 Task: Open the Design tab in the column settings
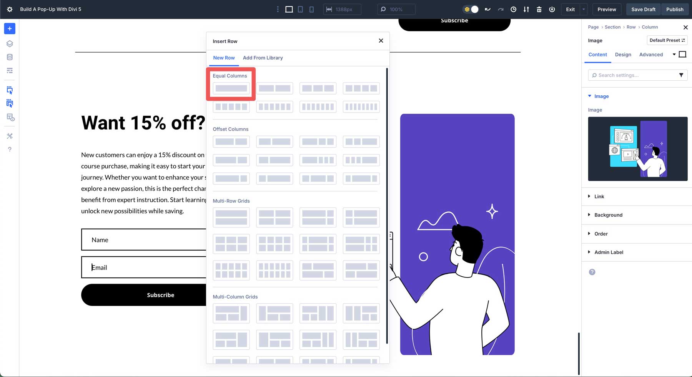point(623,55)
